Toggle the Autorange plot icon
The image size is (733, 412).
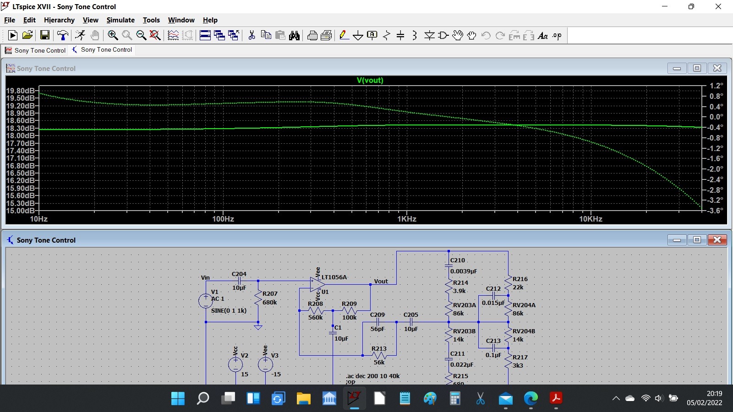(x=173, y=35)
